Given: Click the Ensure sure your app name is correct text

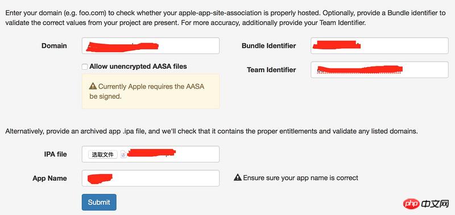Looking at the screenshot, I should click(x=301, y=178).
